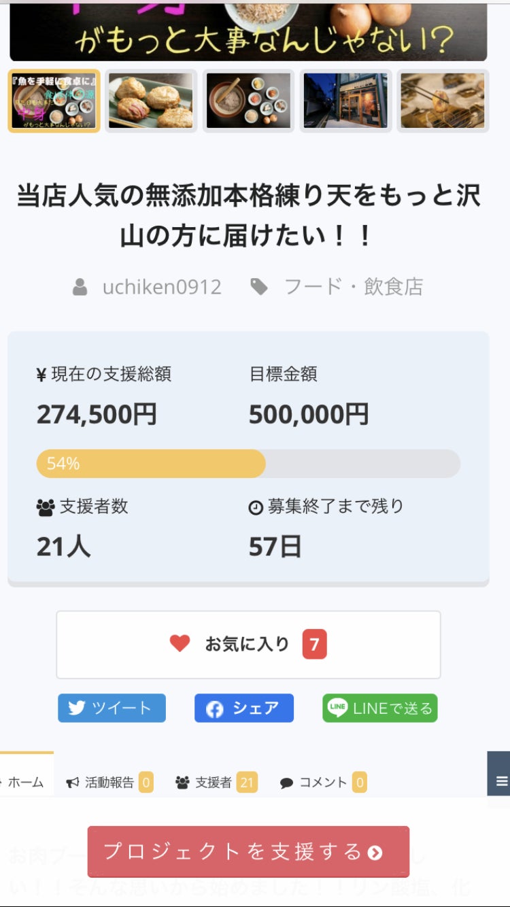Viewport: 510px width, 907px height.
Task: Open the uchiken0912 profile link
Action: tap(162, 287)
